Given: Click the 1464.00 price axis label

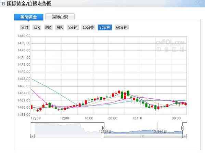Looking at the screenshot, I should pos(24,93).
